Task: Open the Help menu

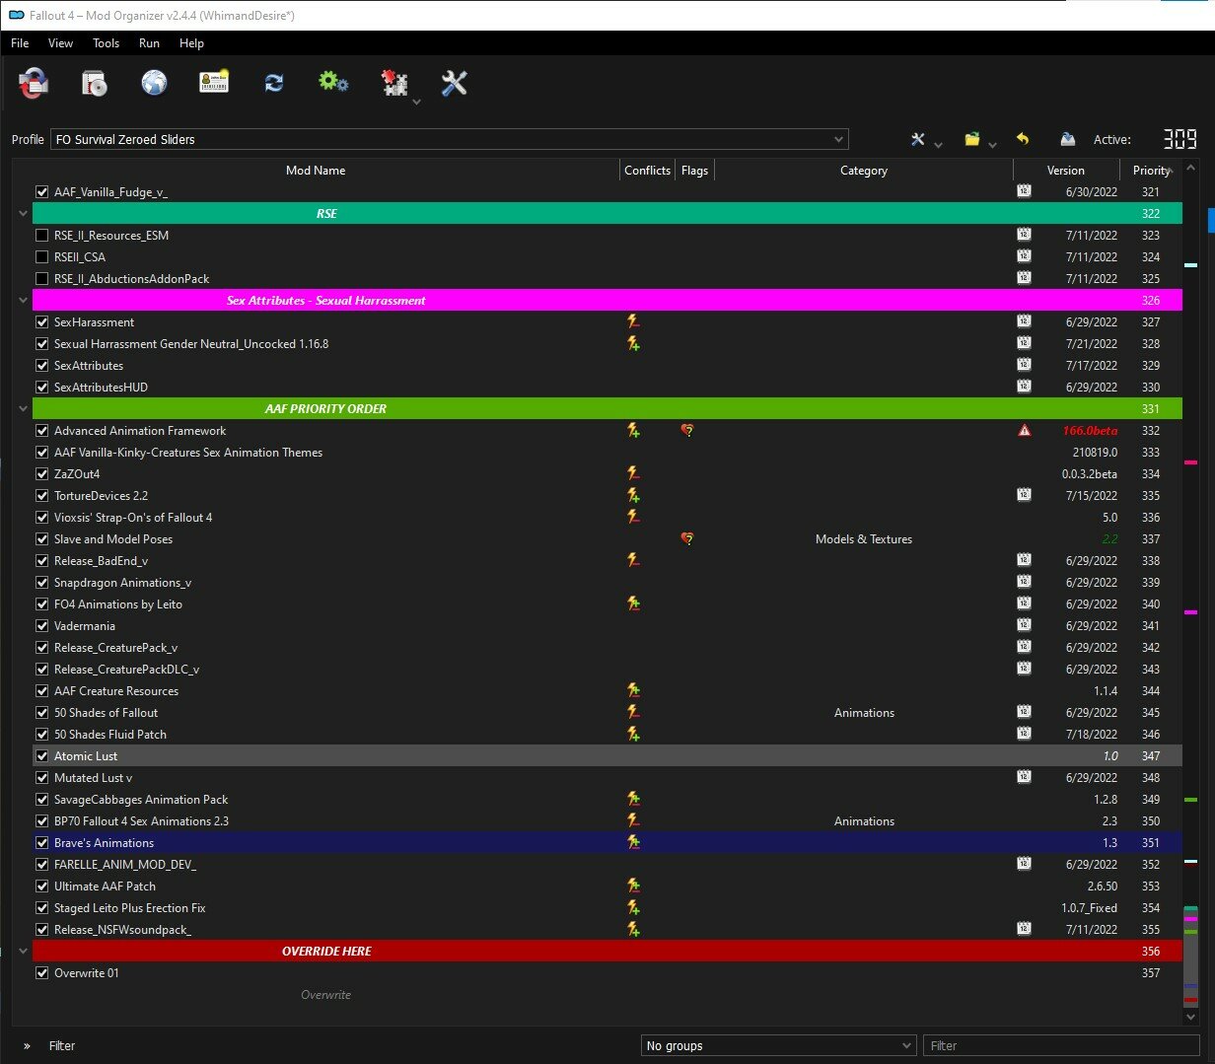Action: pyautogui.click(x=191, y=43)
